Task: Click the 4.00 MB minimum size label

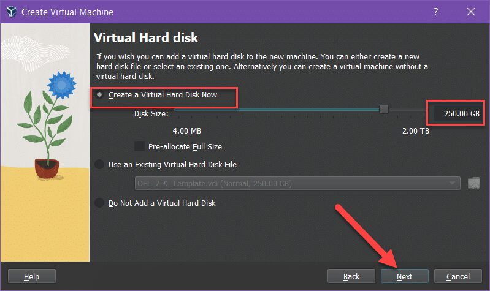Action: pos(187,131)
